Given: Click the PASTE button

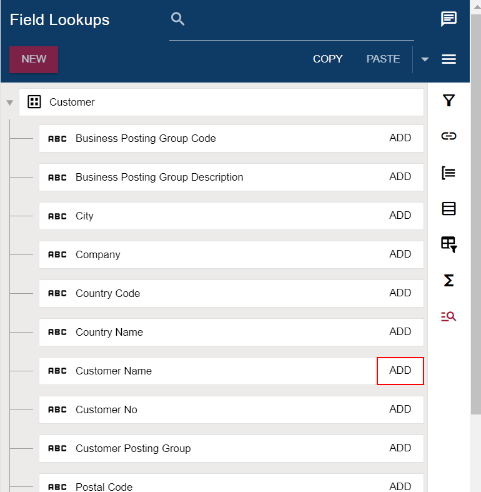Looking at the screenshot, I should [x=383, y=59].
